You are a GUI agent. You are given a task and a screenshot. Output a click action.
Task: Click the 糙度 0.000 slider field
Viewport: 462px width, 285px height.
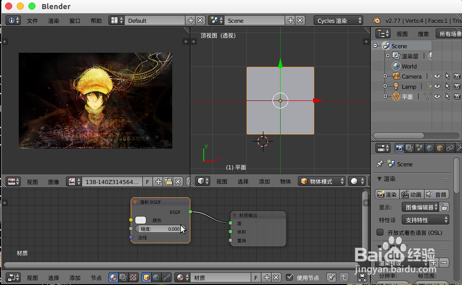(160, 229)
